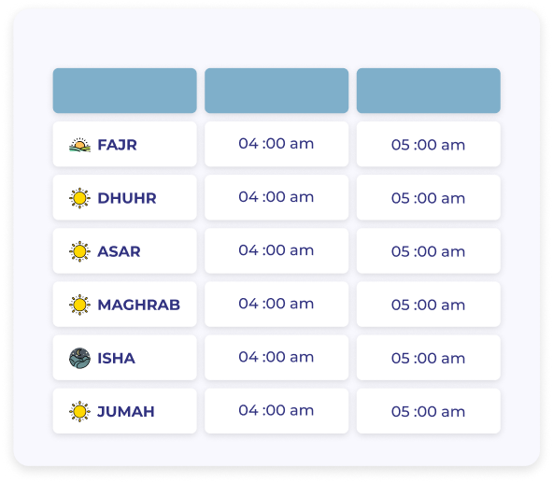Select the FAJR prayer label
This screenshot has height=483, width=553.
click(117, 145)
